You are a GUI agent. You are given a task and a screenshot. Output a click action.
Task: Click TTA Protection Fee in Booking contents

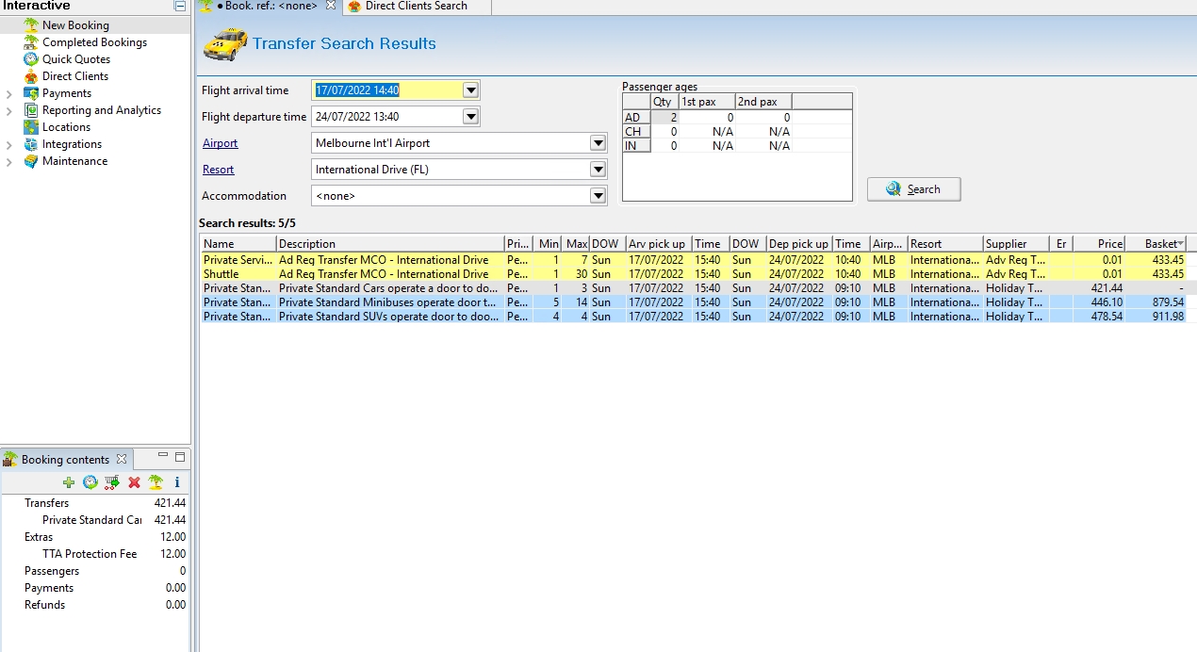point(90,554)
